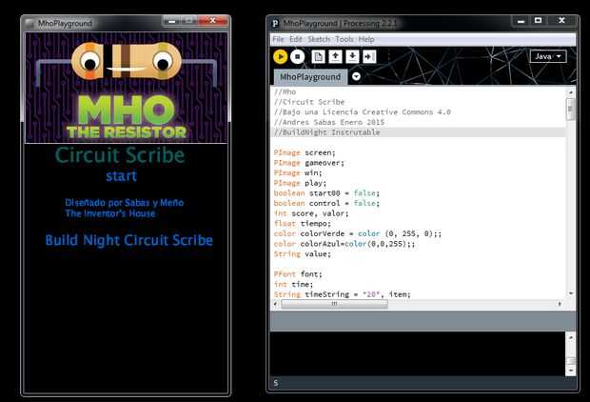Click the editor vertical scrollbar down arrow
Viewport: 590px width, 402px height.
coord(571,293)
